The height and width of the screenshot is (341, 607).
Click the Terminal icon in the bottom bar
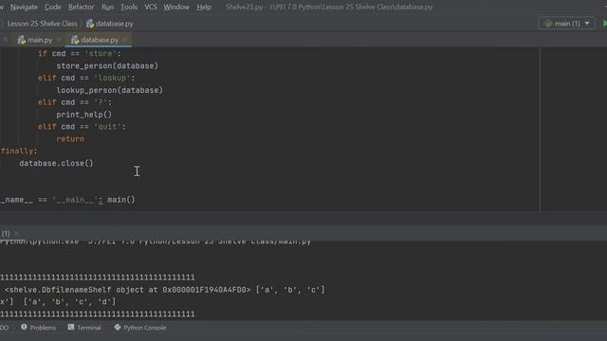(71, 327)
